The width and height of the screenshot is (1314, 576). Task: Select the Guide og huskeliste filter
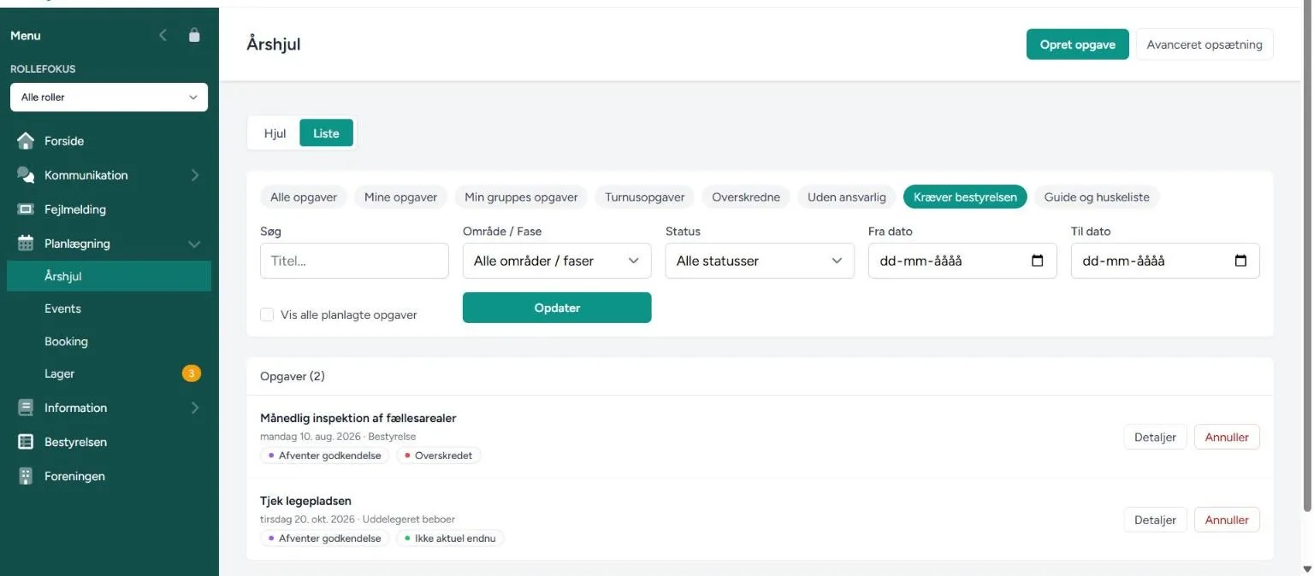(x=1098, y=197)
